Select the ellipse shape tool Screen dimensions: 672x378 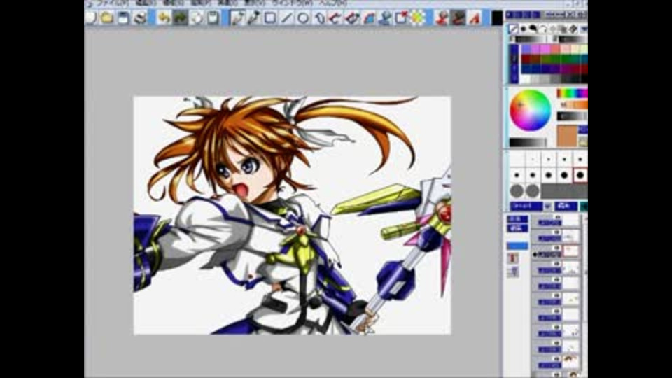coord(303,17)
